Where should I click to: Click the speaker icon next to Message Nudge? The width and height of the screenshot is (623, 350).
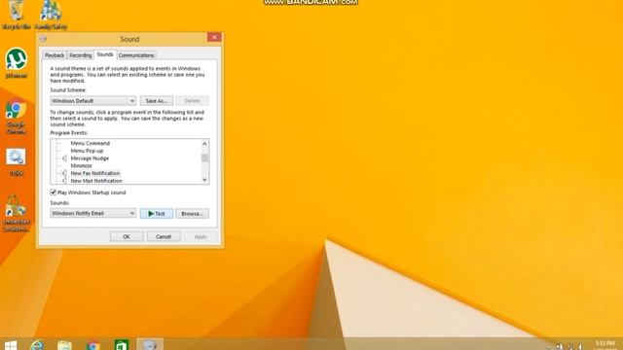coord(64,158)
